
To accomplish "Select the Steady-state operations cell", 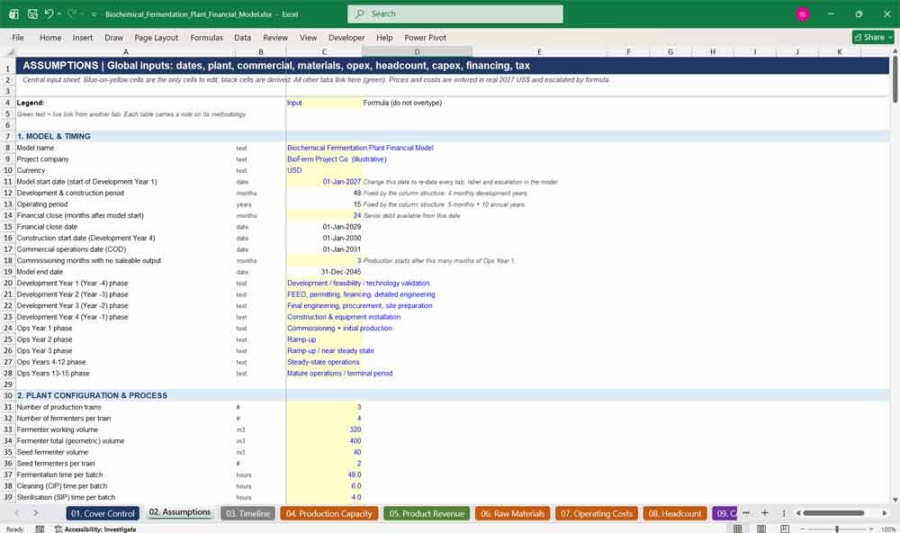I will pos(324,362).
